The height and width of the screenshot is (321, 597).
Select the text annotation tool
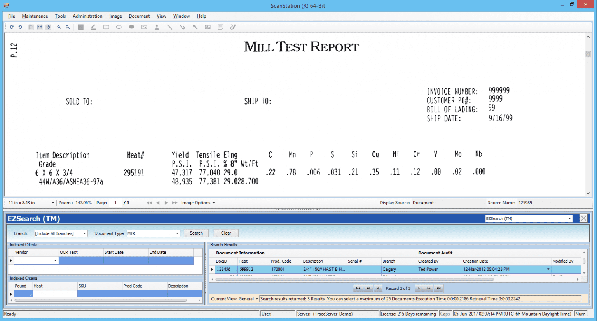point(208,27)
